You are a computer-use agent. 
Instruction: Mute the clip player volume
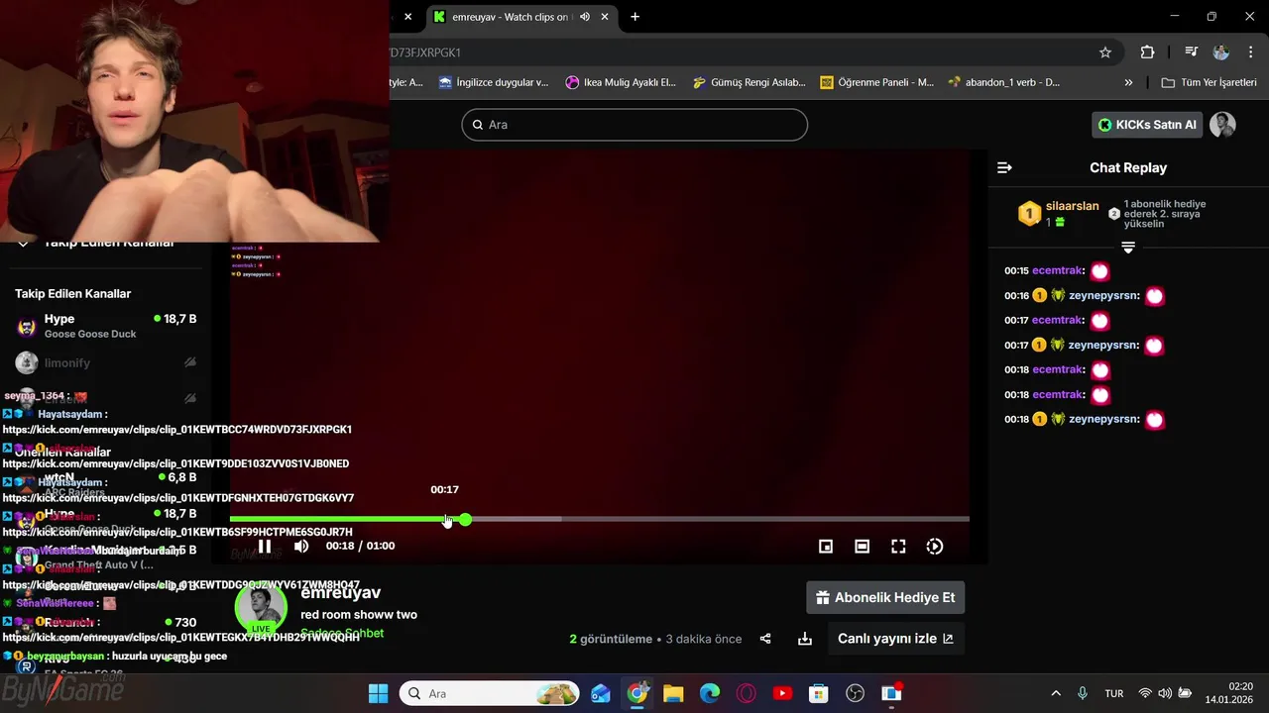(x=301, y=546)
